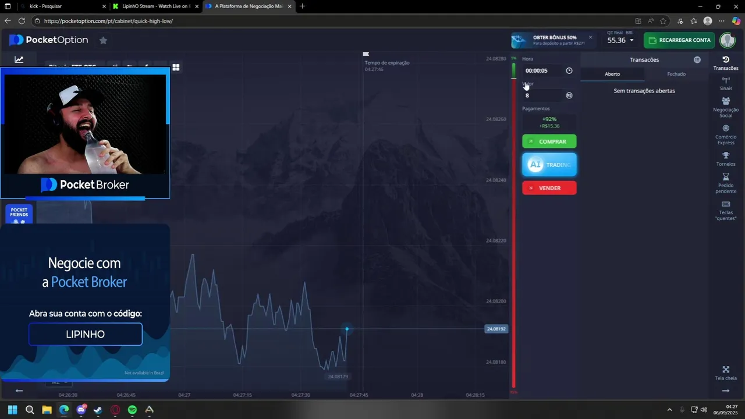Enable Tela cheia fullscreen mode

726,373
